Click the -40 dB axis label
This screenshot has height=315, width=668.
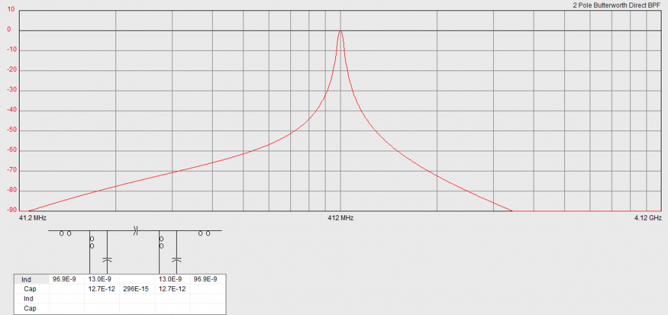(10, 110)
